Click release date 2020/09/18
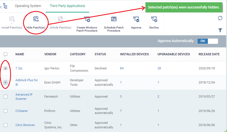 pyautogui.click(x=207, y=68)
